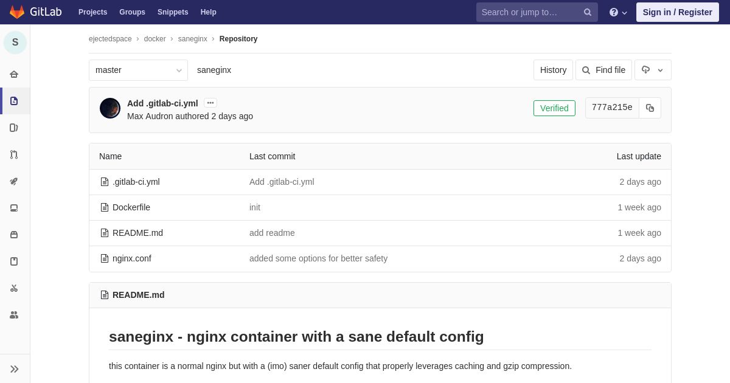730x383 pixels.
Task: Click the GitLab fox logo
Action: (17, 12)
